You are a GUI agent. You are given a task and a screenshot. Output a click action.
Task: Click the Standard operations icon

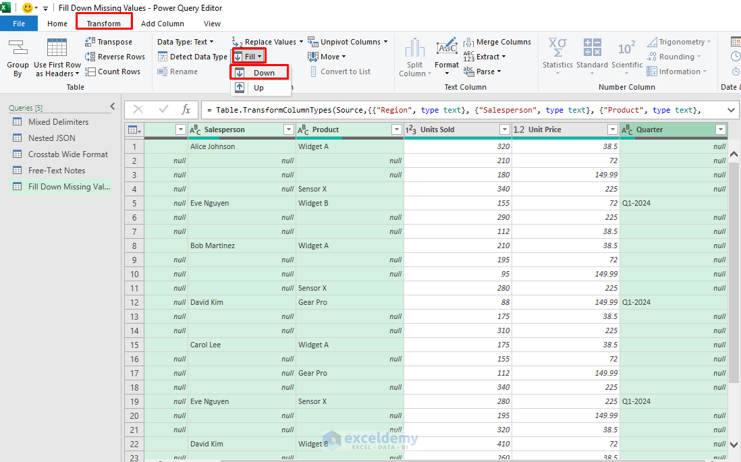(592, 47)
